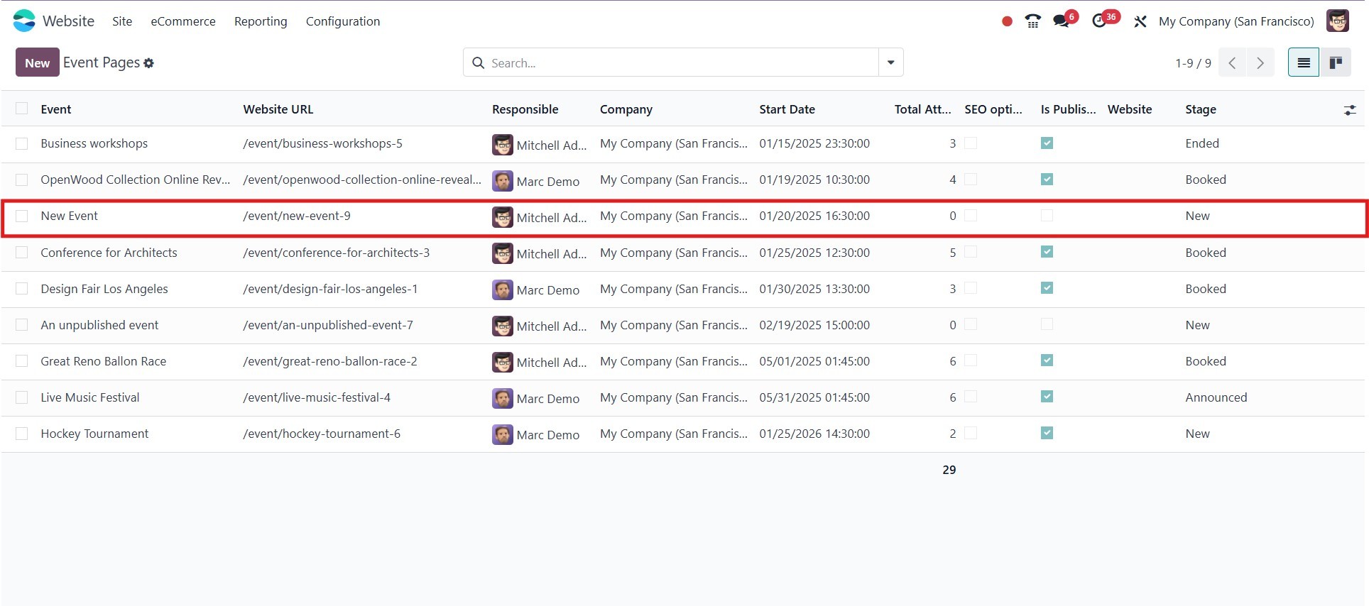Click the Odoo Website app logo
Screen dimensions: 1369x606
[x=24, y=21]
